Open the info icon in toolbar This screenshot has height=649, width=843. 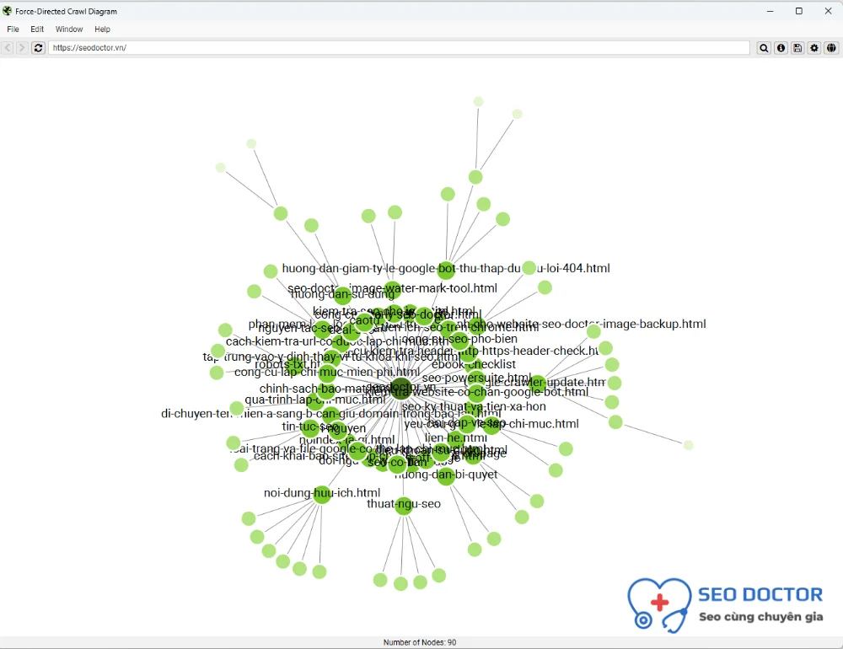coord(781,48)
